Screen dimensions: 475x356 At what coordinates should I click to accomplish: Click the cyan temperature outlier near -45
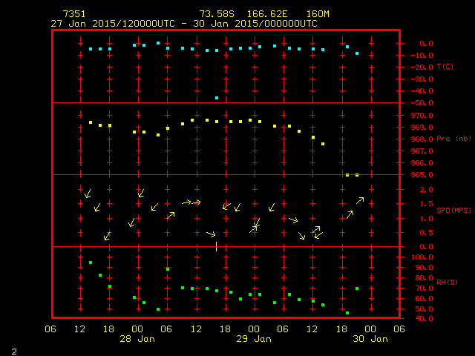tap(217, 98)
